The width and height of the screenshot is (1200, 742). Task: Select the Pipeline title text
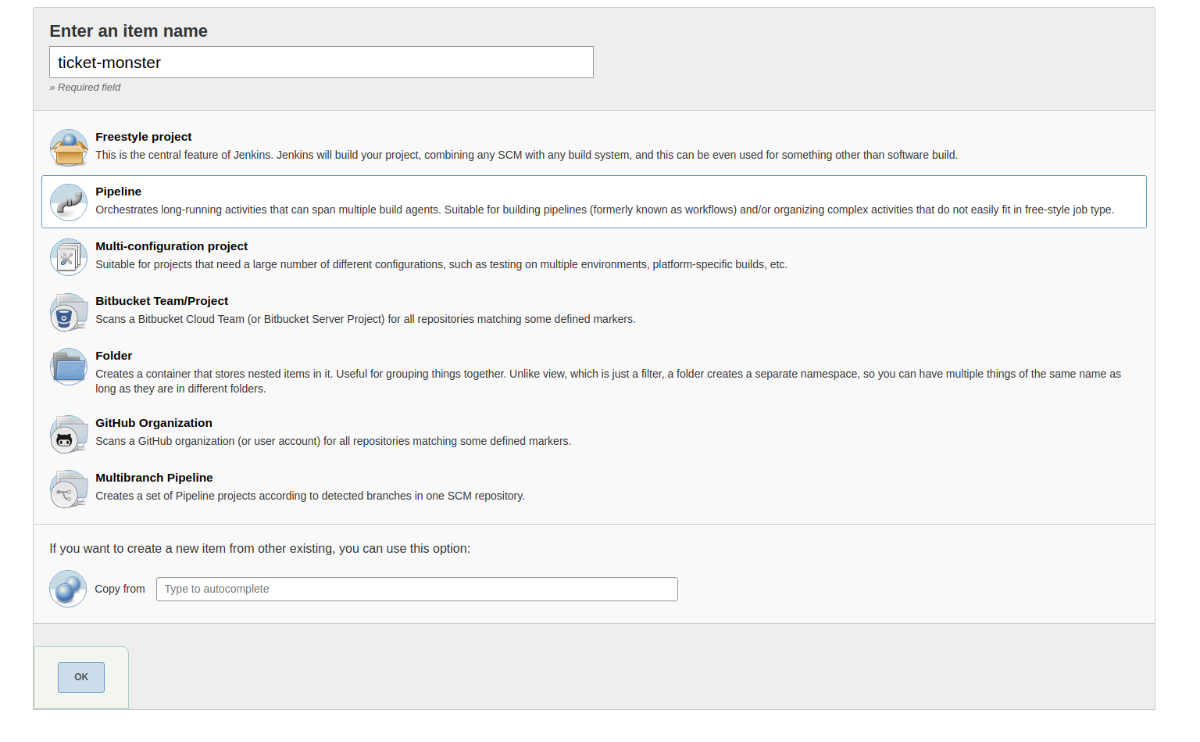click(x=118, y=192)
